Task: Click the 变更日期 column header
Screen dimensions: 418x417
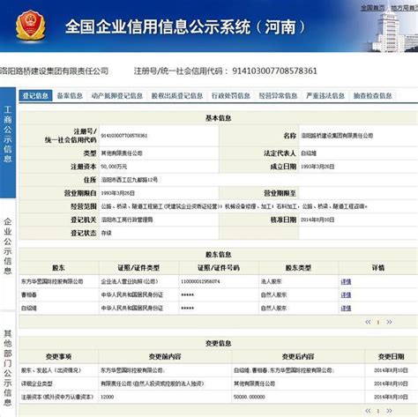Action: [x=391, y=357]
